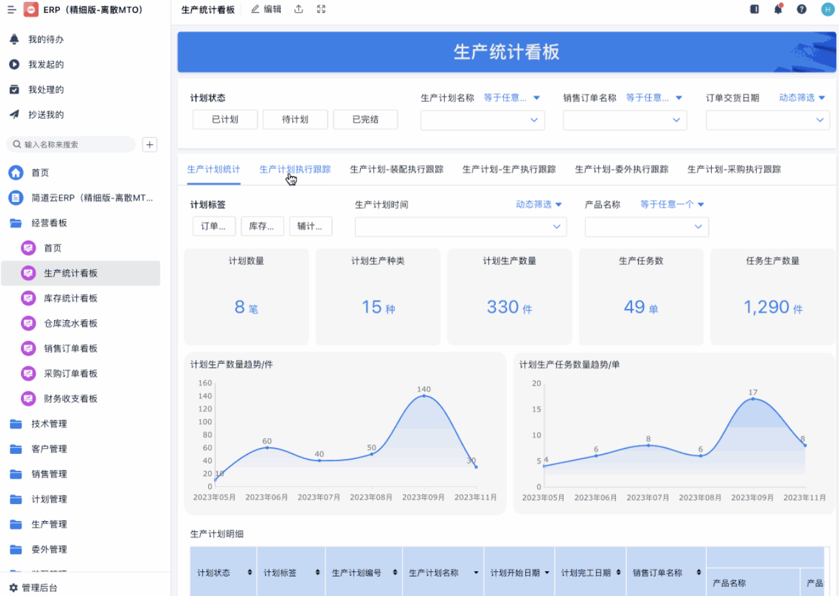Viewport: 839px width, 596px height.
Task: Switch to 生产计划-采购执行跟踪 tab
Action: click(734, 170)
